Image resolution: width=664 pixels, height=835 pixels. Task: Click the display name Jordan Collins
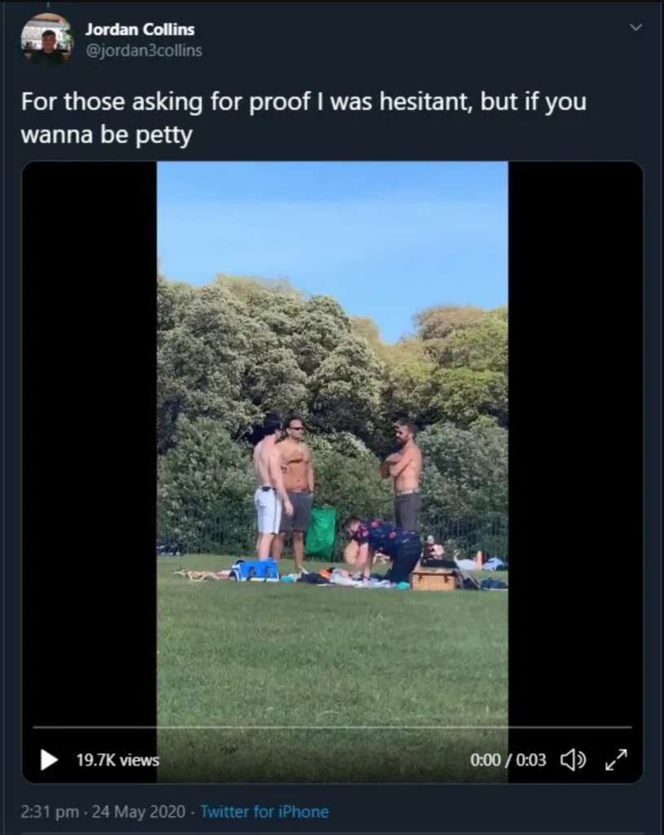[x=140, y=29]
